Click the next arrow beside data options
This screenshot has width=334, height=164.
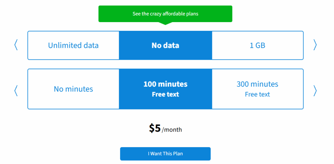[x=315, y=45]
